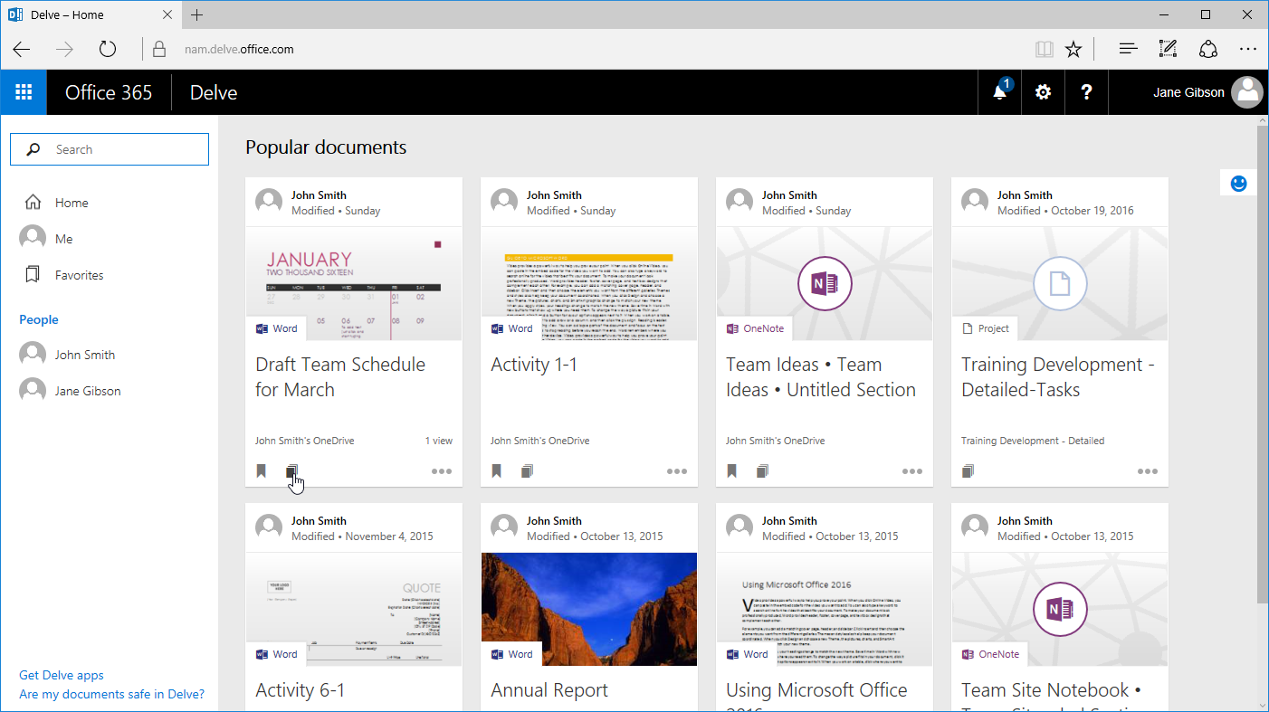Open the Office 365 app launcher waffle
1269x712 pixels.
tap(24, 92)
